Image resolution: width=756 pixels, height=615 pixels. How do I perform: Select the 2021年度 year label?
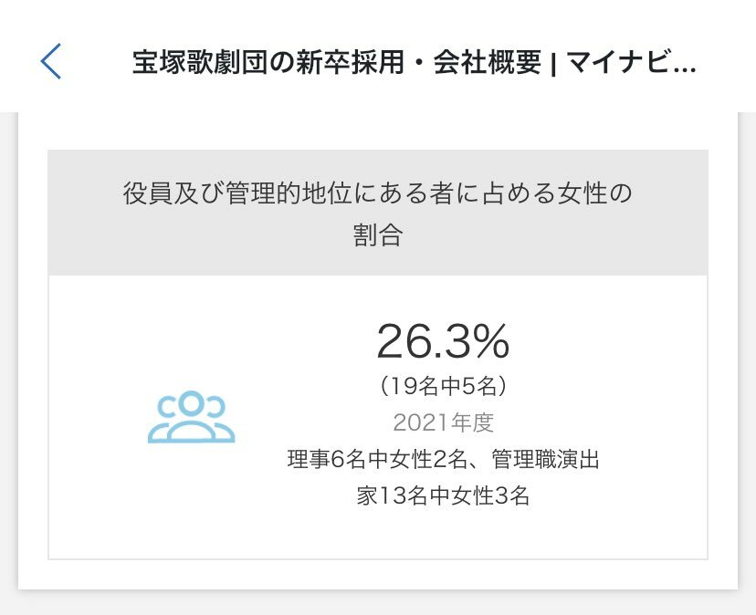443,422
